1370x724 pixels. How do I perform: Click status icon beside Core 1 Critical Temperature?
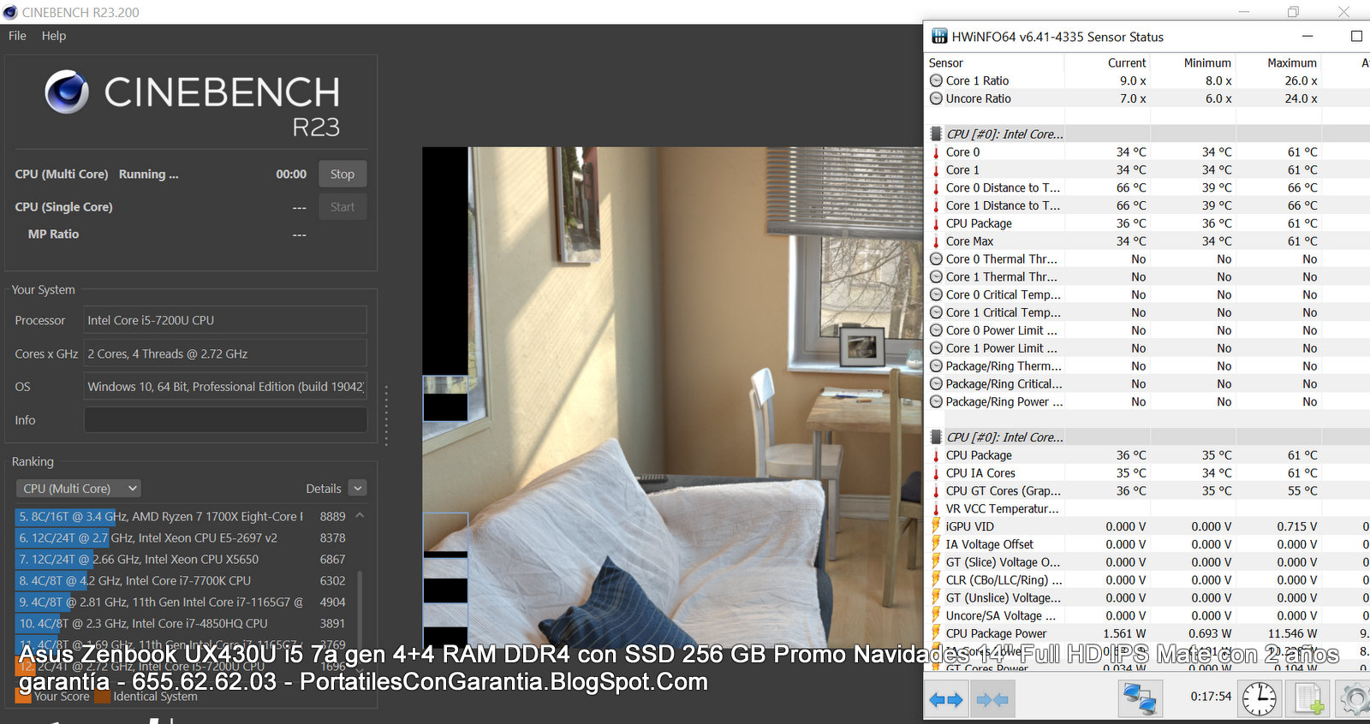936,312
